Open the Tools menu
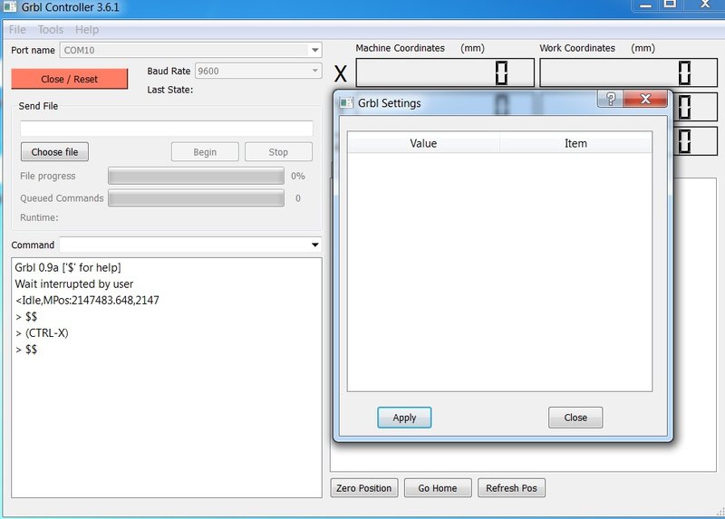Screen dimensions: 725x519 [x=51, y=30]
